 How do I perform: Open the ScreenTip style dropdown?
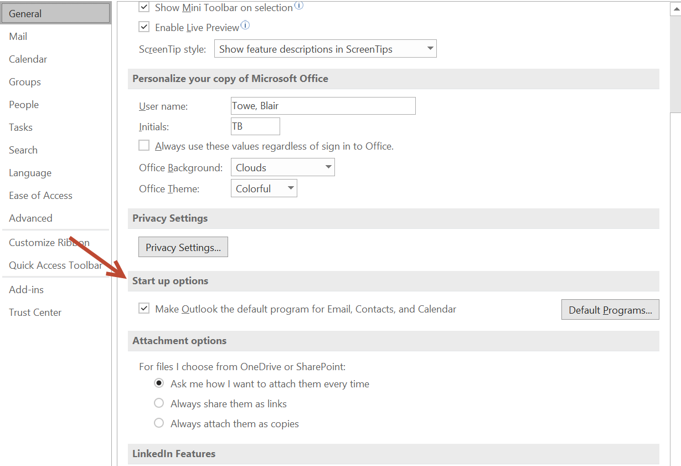(326, 49)
